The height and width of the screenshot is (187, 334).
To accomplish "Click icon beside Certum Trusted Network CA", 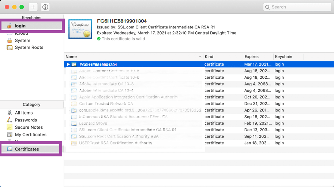I will click(x=74, y=104).
